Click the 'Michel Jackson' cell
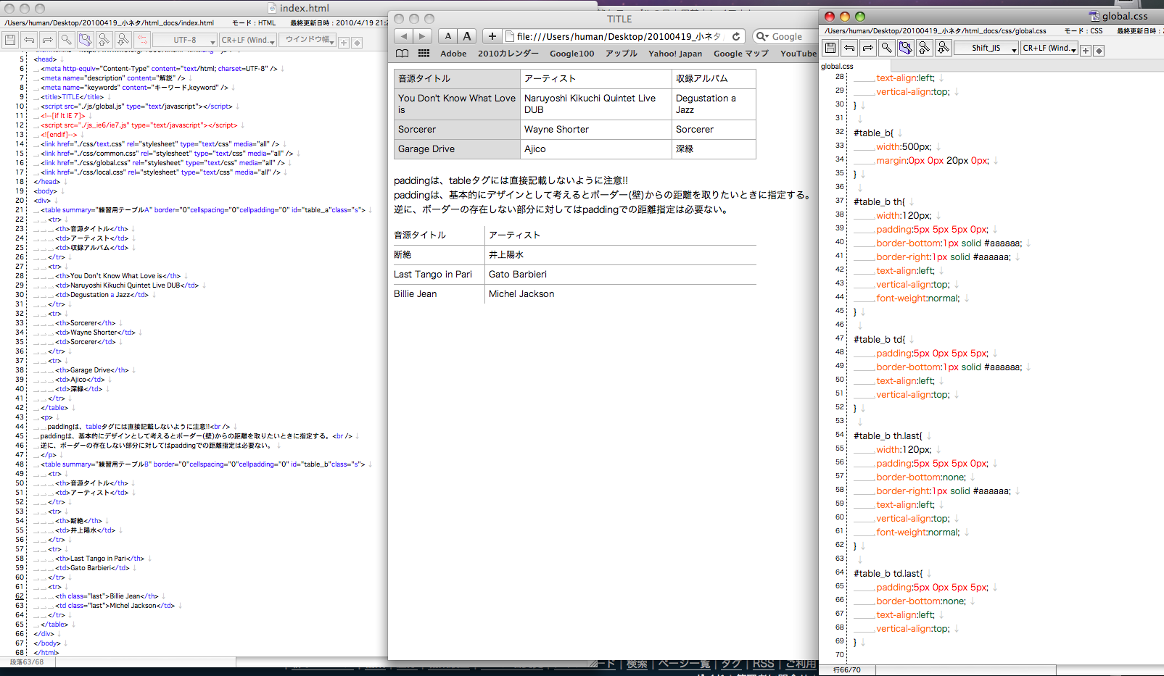 pos(621,294)
